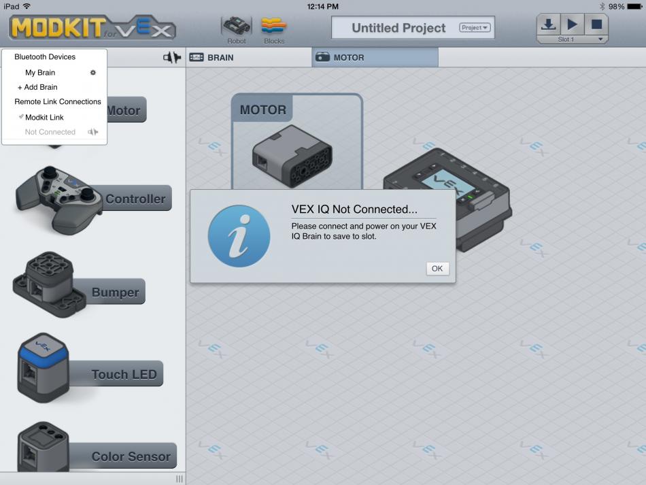Click the Not Connected plug icon
The image size is (646, 485).
pyautogui.click(x=93, y=132)
